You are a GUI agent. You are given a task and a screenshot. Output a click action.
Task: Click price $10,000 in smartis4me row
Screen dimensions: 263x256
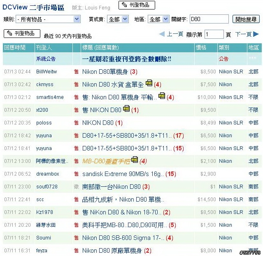[x=207, y=97]
